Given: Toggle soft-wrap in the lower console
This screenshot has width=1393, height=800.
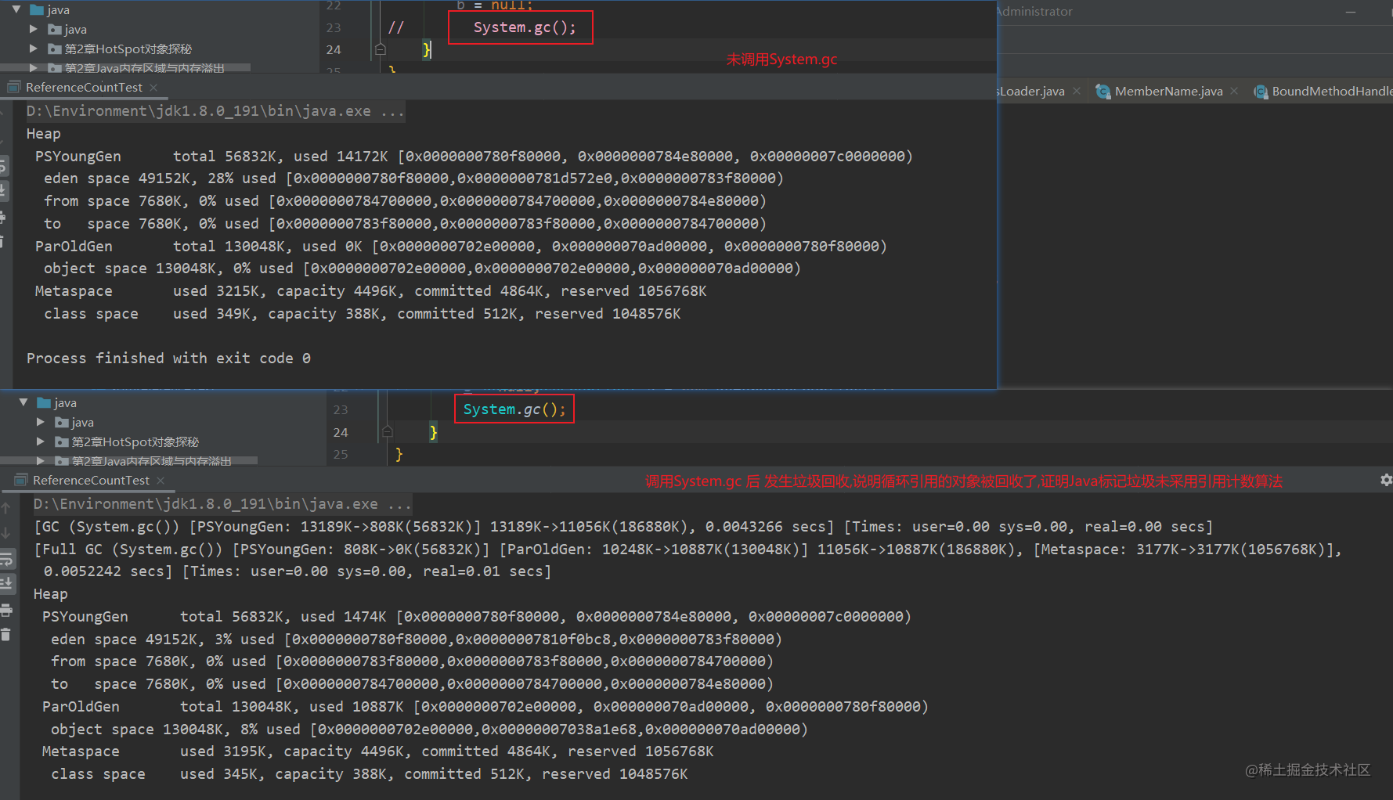Looking at the screenshot, I should coord(6,560).
